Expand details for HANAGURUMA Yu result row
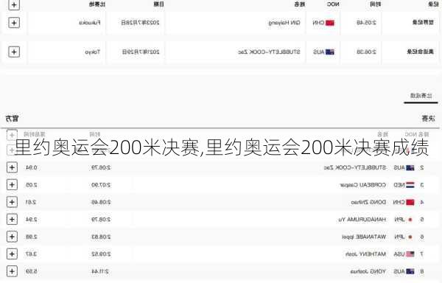 click(x=12, y=220)
